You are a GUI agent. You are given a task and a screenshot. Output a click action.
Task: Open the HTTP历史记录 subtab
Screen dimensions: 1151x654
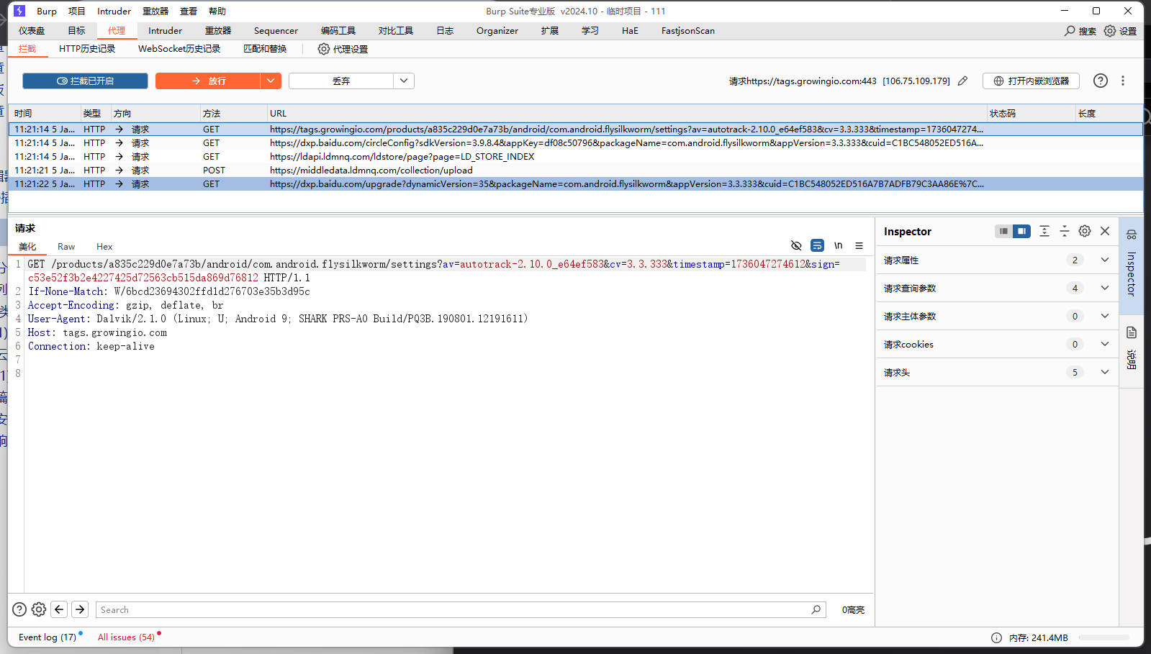point(87,49)
